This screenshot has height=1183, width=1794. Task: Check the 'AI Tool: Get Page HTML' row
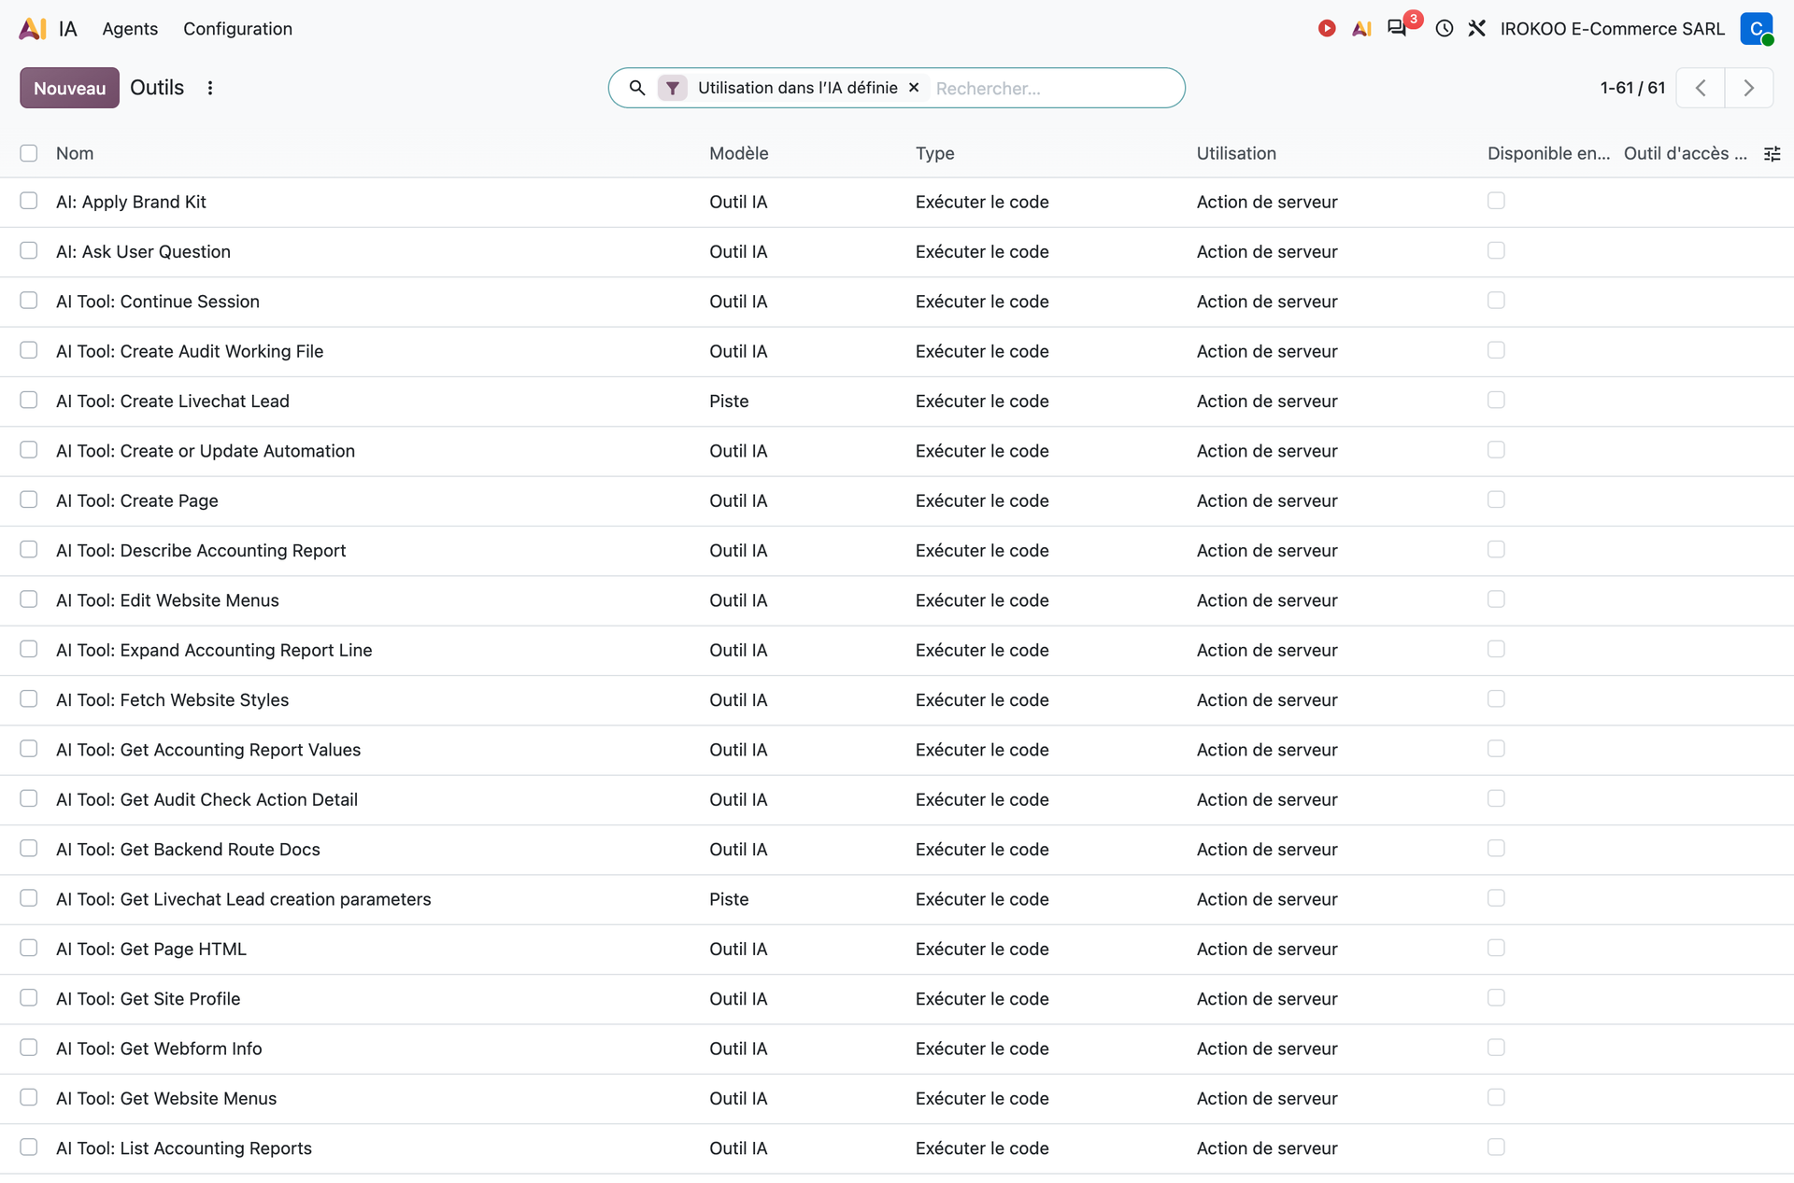(x=29, y=948)
